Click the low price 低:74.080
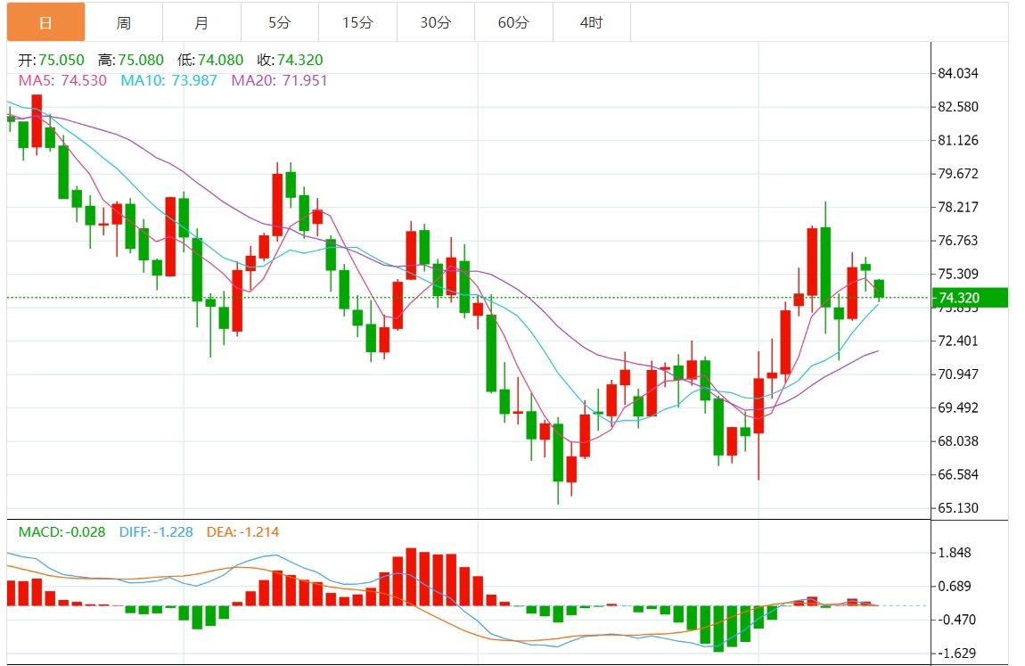This screenshot has height=666, width=1025. (209, 60)
